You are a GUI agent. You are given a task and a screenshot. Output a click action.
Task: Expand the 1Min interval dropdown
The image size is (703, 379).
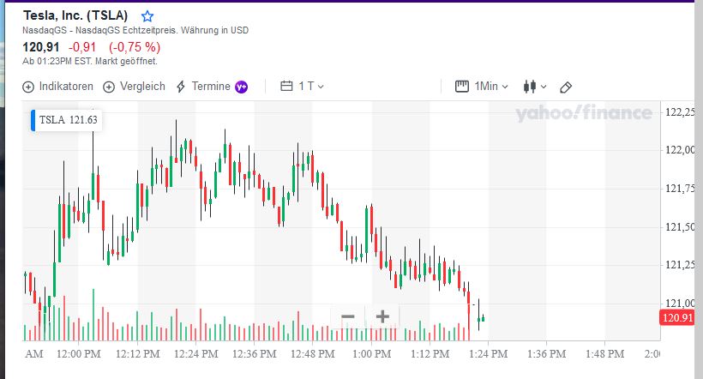[492, 87]
